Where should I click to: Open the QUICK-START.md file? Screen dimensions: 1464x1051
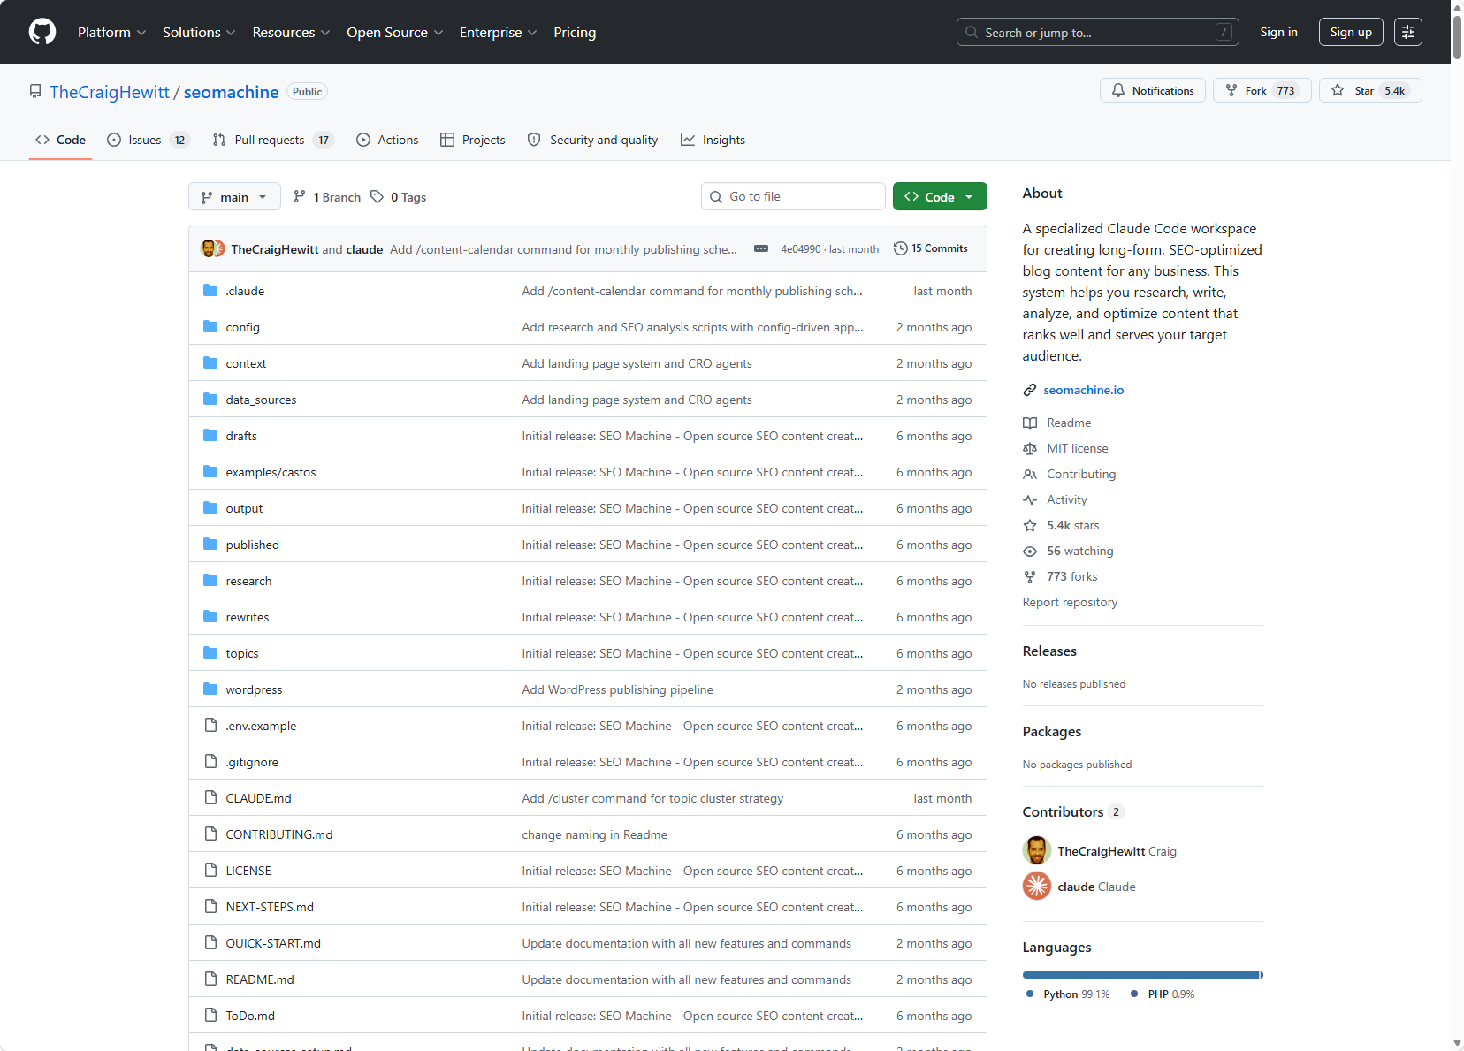[273, 943]
